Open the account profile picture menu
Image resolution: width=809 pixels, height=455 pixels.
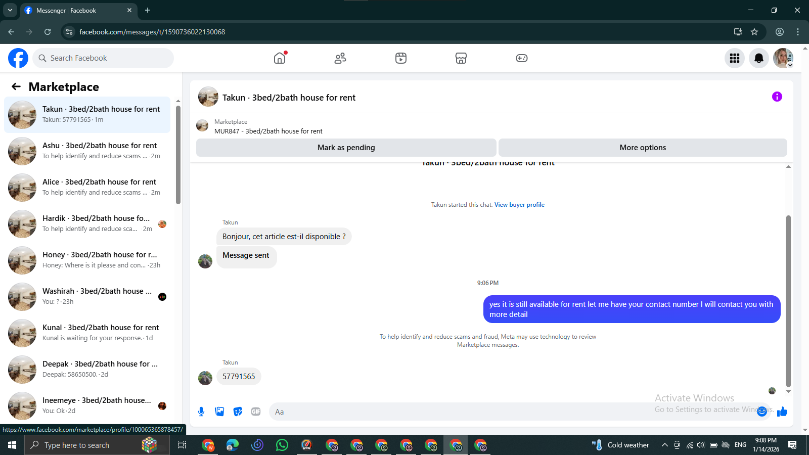click(783, 58)
